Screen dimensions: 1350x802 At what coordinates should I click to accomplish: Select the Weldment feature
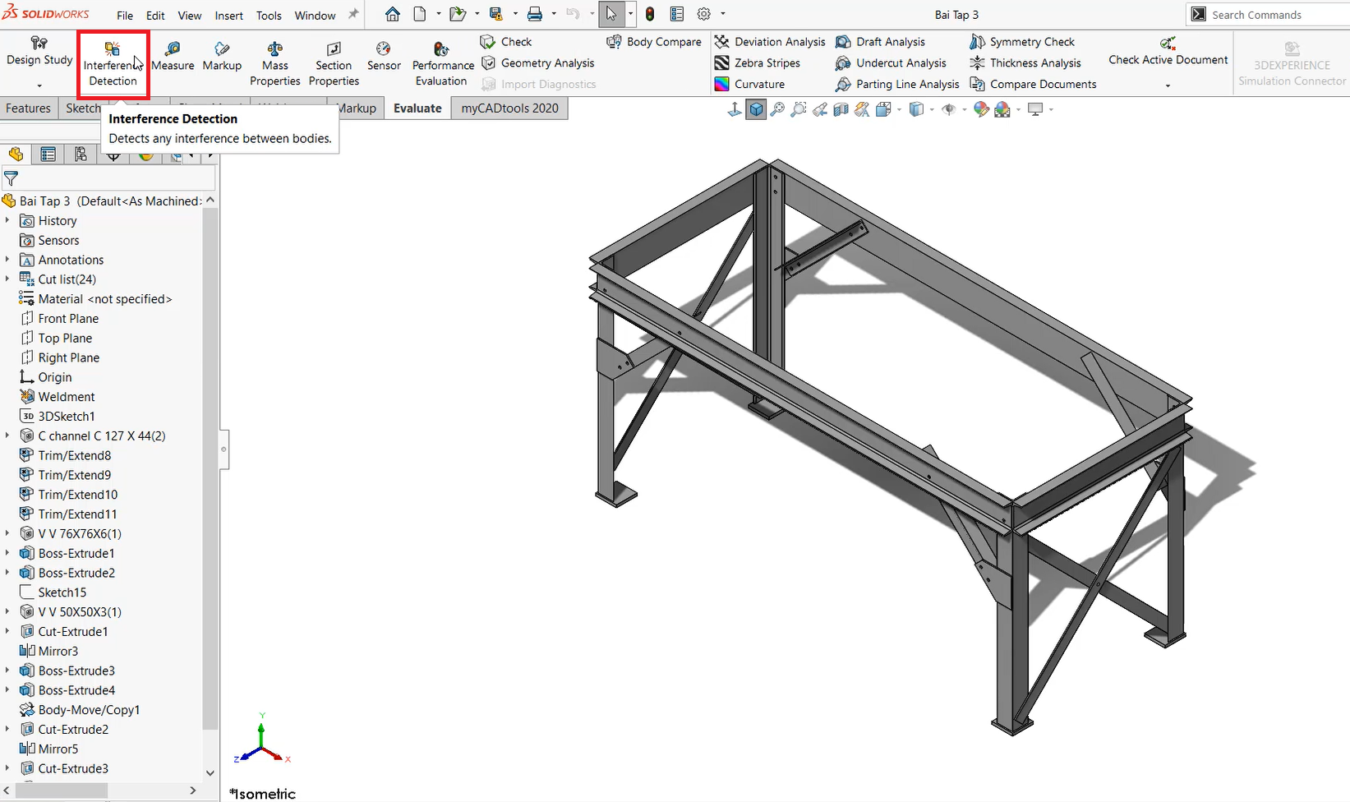pyautogui.click(x=58, y=397)
